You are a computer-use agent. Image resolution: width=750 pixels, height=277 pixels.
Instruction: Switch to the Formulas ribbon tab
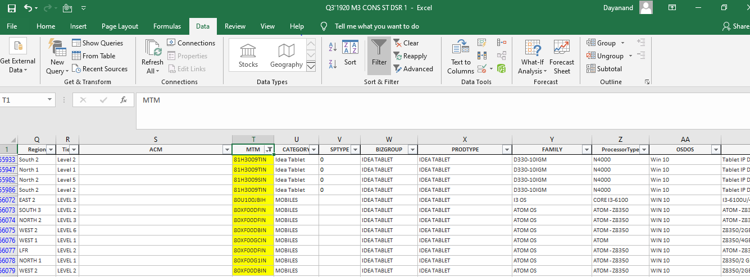[x=167, y=26]
